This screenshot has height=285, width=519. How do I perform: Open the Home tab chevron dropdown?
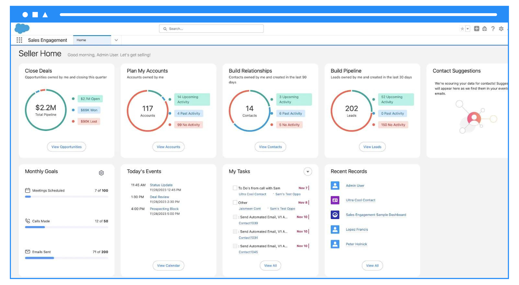click(116, 40)
